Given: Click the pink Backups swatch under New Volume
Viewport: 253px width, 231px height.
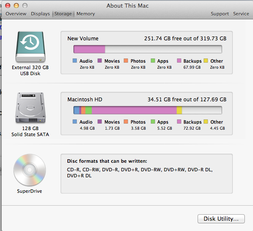Looking at the screenshot, I should (x=179, y=61).
